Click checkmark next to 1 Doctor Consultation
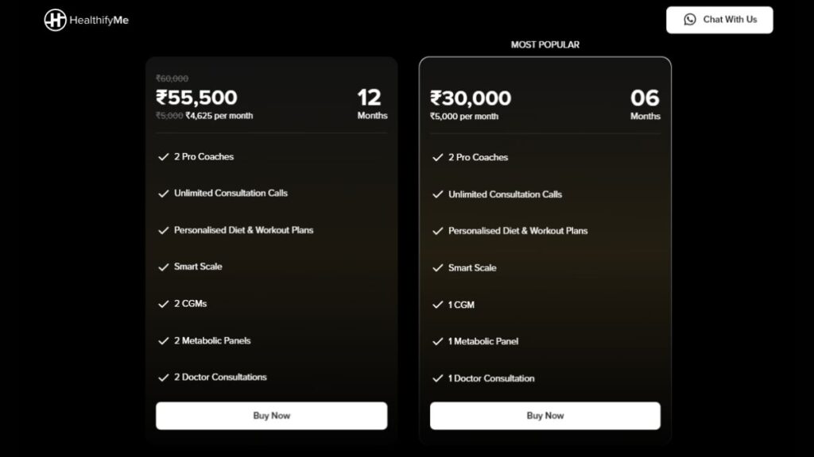Screen dimensions: 814x457 (438, 378)
